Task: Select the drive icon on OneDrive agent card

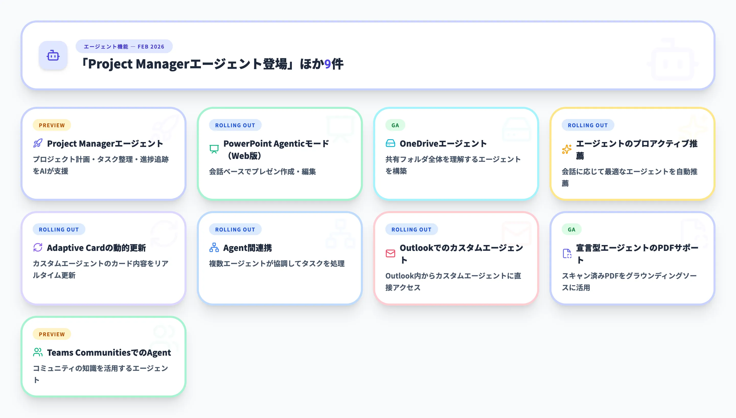Action: [390, 143]
